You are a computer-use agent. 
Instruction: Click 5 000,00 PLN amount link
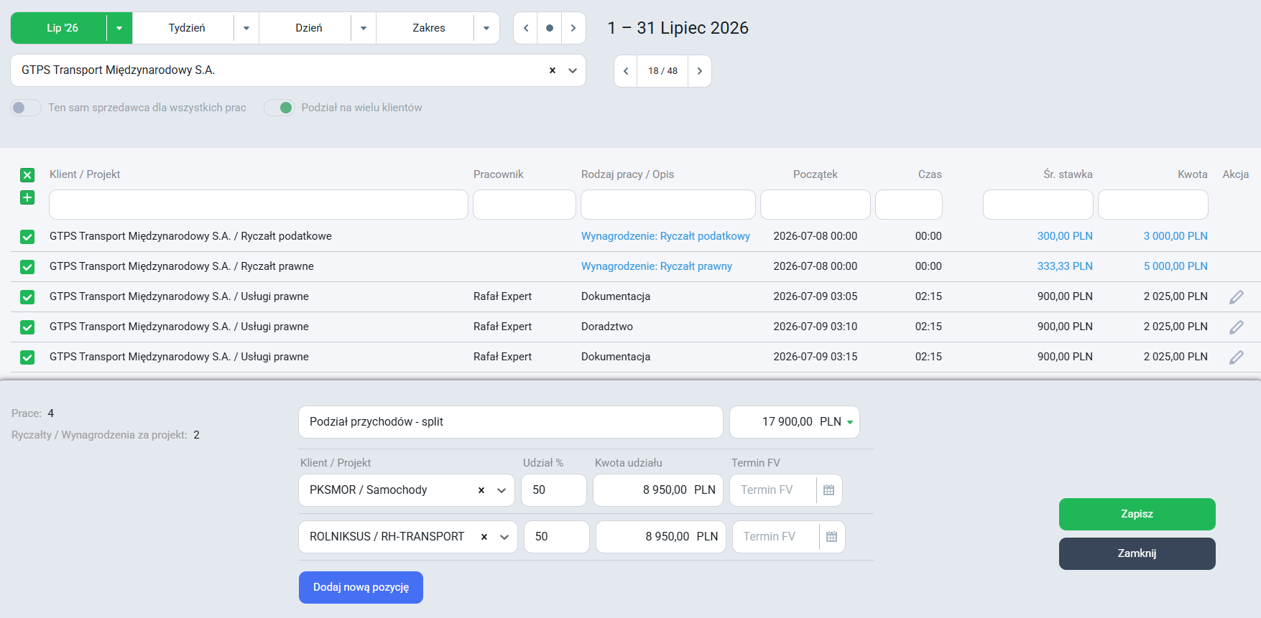pyautogui.click(x=1175, y=266)
